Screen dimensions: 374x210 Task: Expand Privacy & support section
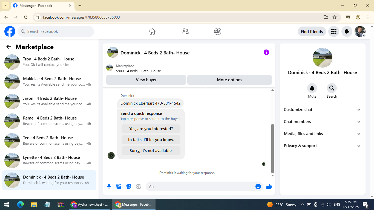[x=323, y=146]
